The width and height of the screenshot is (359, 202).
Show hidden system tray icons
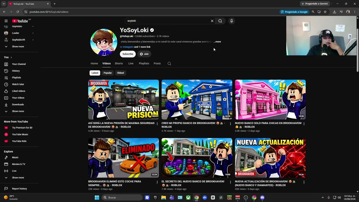(323, 198)
